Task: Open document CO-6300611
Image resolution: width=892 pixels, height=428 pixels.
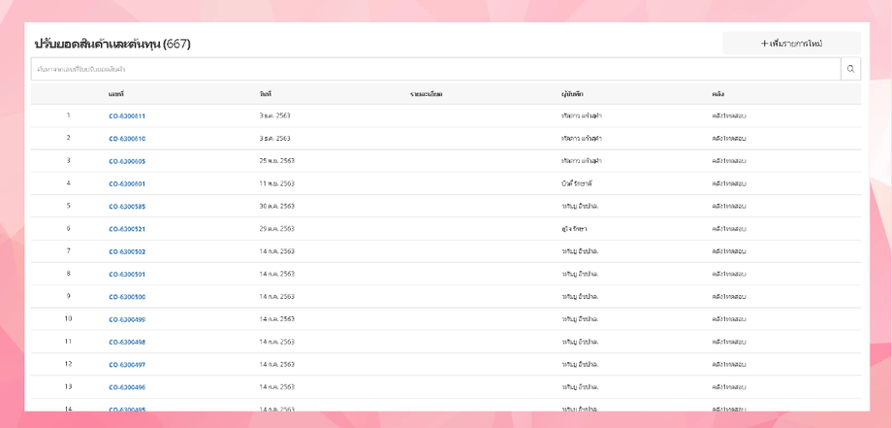Action: click(x=127, y=116)
